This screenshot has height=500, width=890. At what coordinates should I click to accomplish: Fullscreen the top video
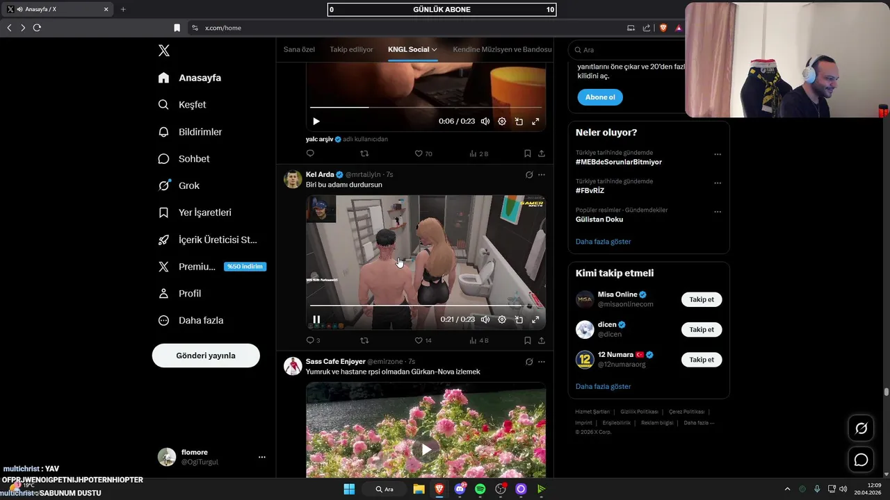coord(535,122)
